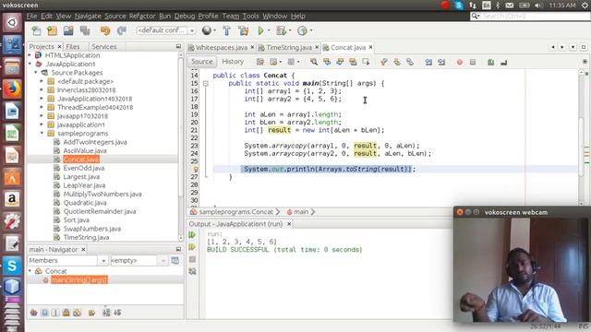The image size is (591, 332).
Task: Toggle Show Static Members filter in Navigator
Action: 55,313
